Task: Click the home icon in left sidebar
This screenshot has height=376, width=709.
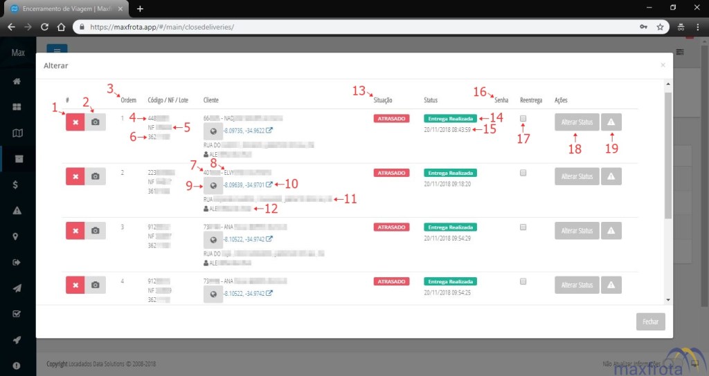Action: coord(17,81)
